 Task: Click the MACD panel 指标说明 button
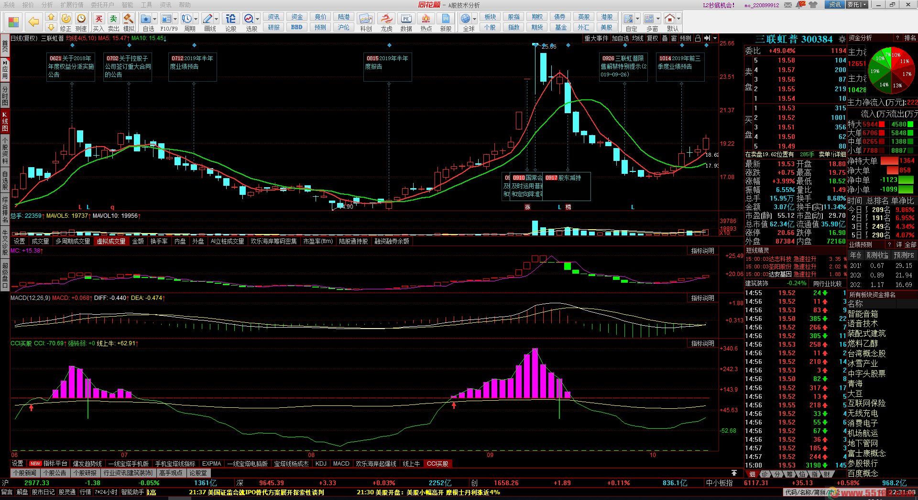click(x=702, y=298)
